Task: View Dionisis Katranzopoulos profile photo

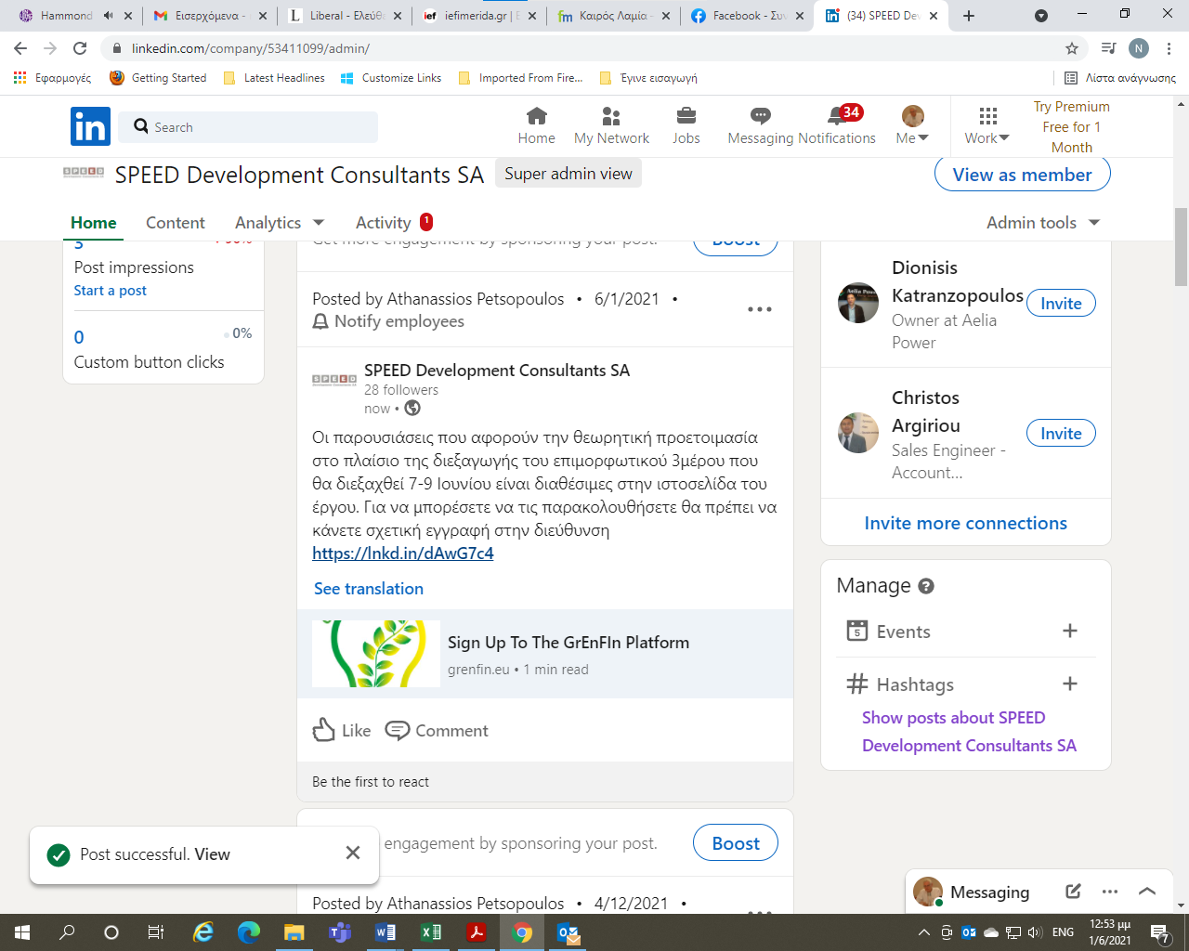Action: click(x=857, y=303)
